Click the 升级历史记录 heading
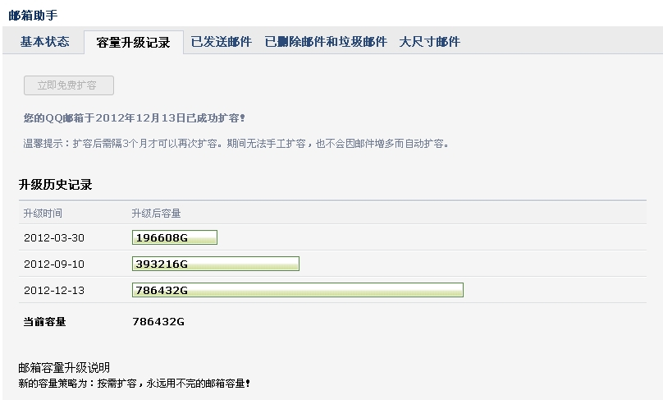 click(55, 185)
